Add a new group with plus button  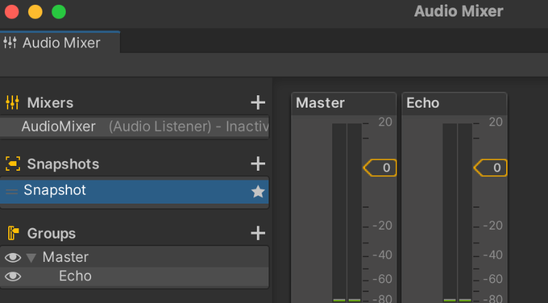tap(258, 233)
